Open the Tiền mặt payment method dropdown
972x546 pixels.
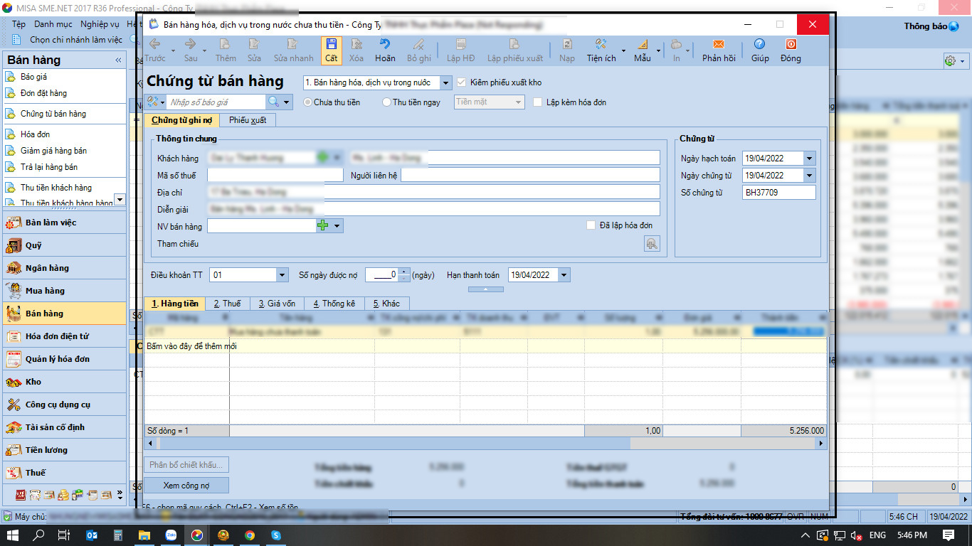point(518,102)
